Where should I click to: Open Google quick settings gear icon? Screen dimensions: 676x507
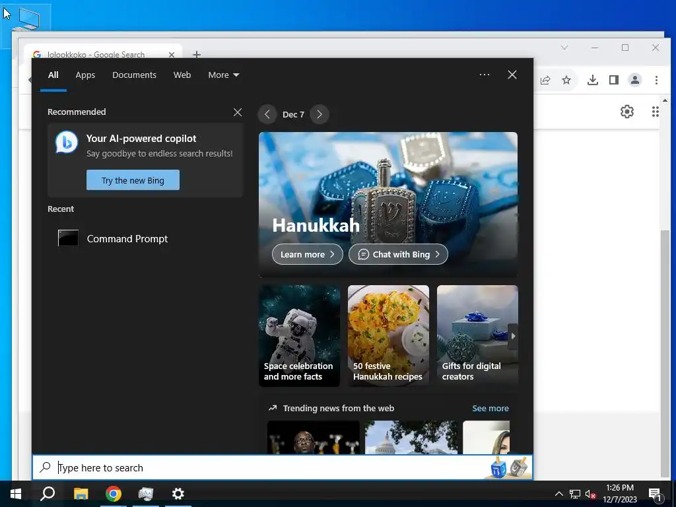[627, 112]
